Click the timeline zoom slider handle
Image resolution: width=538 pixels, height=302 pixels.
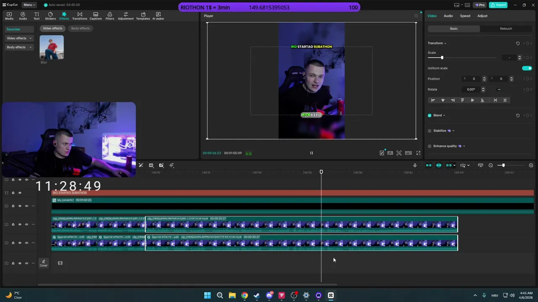tap(503, 165)
